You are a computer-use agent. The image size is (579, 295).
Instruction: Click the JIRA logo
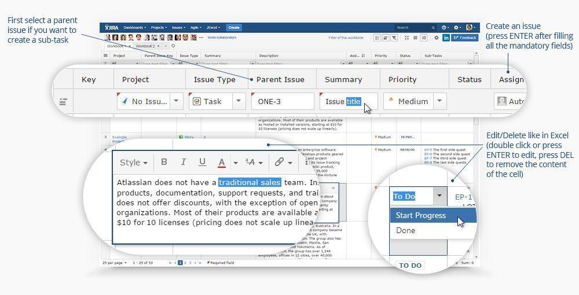click(x=112, y=28)
